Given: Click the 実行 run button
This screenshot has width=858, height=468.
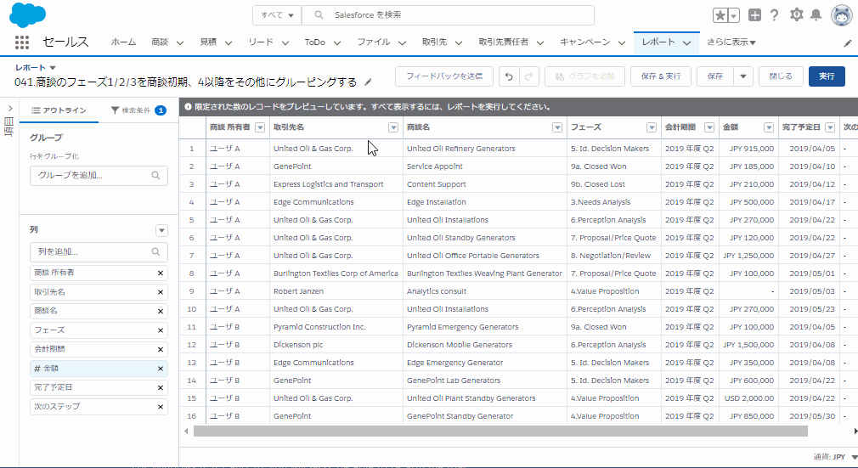Looking at the screenshot, I should click(827, 76).
